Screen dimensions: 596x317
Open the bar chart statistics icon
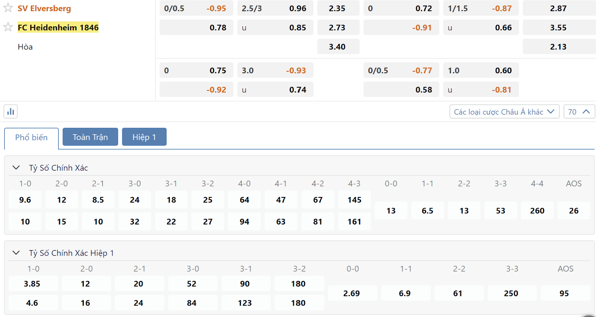coord(11,111)
